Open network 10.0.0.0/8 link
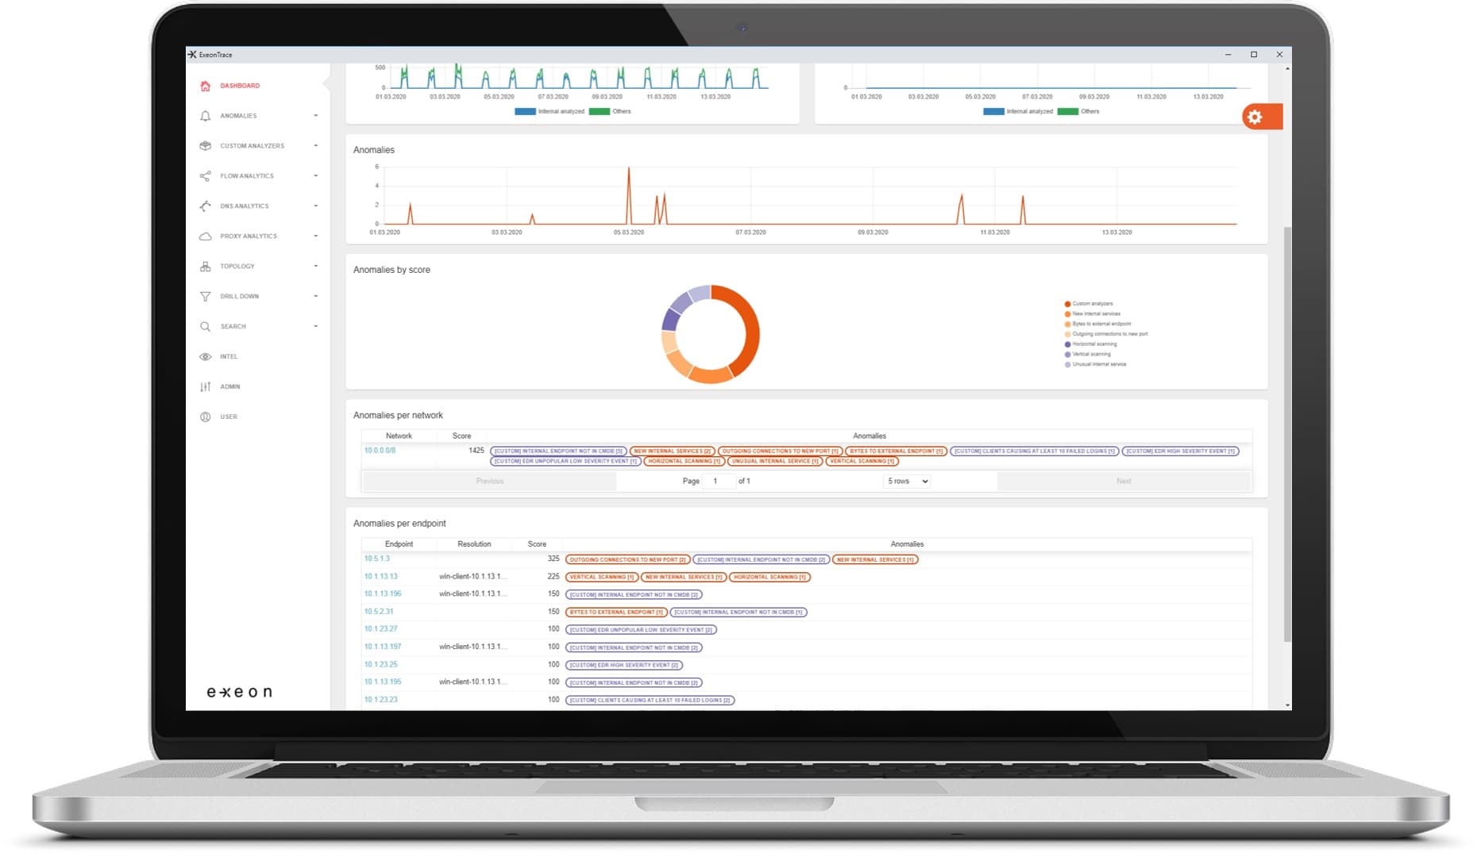The height and width of the screenshot is (853, 1477). (380, 451)
